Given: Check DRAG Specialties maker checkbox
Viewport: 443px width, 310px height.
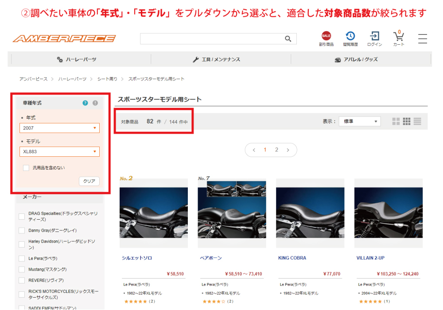Looking at the screenshot, I should (22, 217).
